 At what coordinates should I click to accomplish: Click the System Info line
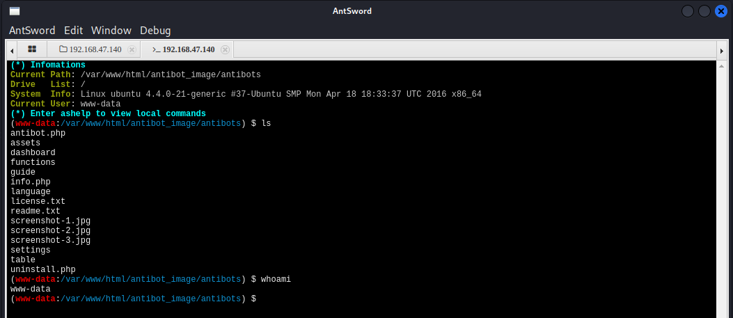pyautogui.click(x=246, y=95)
